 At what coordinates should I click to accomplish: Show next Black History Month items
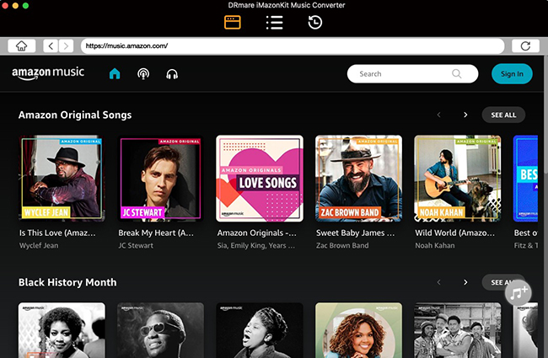[x=465, y=282]
